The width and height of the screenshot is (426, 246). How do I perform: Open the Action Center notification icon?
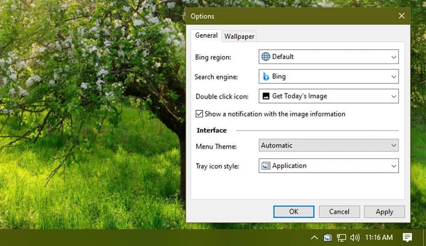click(x=407, y=237)
